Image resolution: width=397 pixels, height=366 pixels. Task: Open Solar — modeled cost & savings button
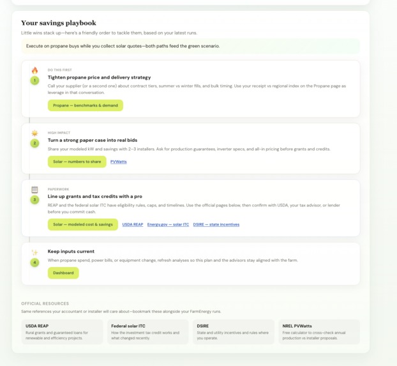83,225
